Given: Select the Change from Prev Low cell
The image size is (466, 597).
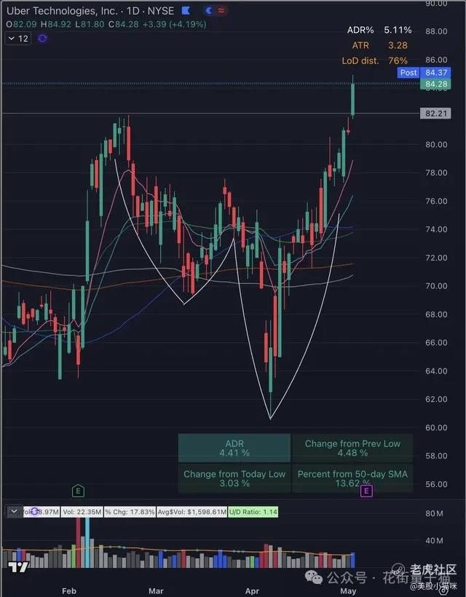Looking at the screenshot, I should (352, 448).
